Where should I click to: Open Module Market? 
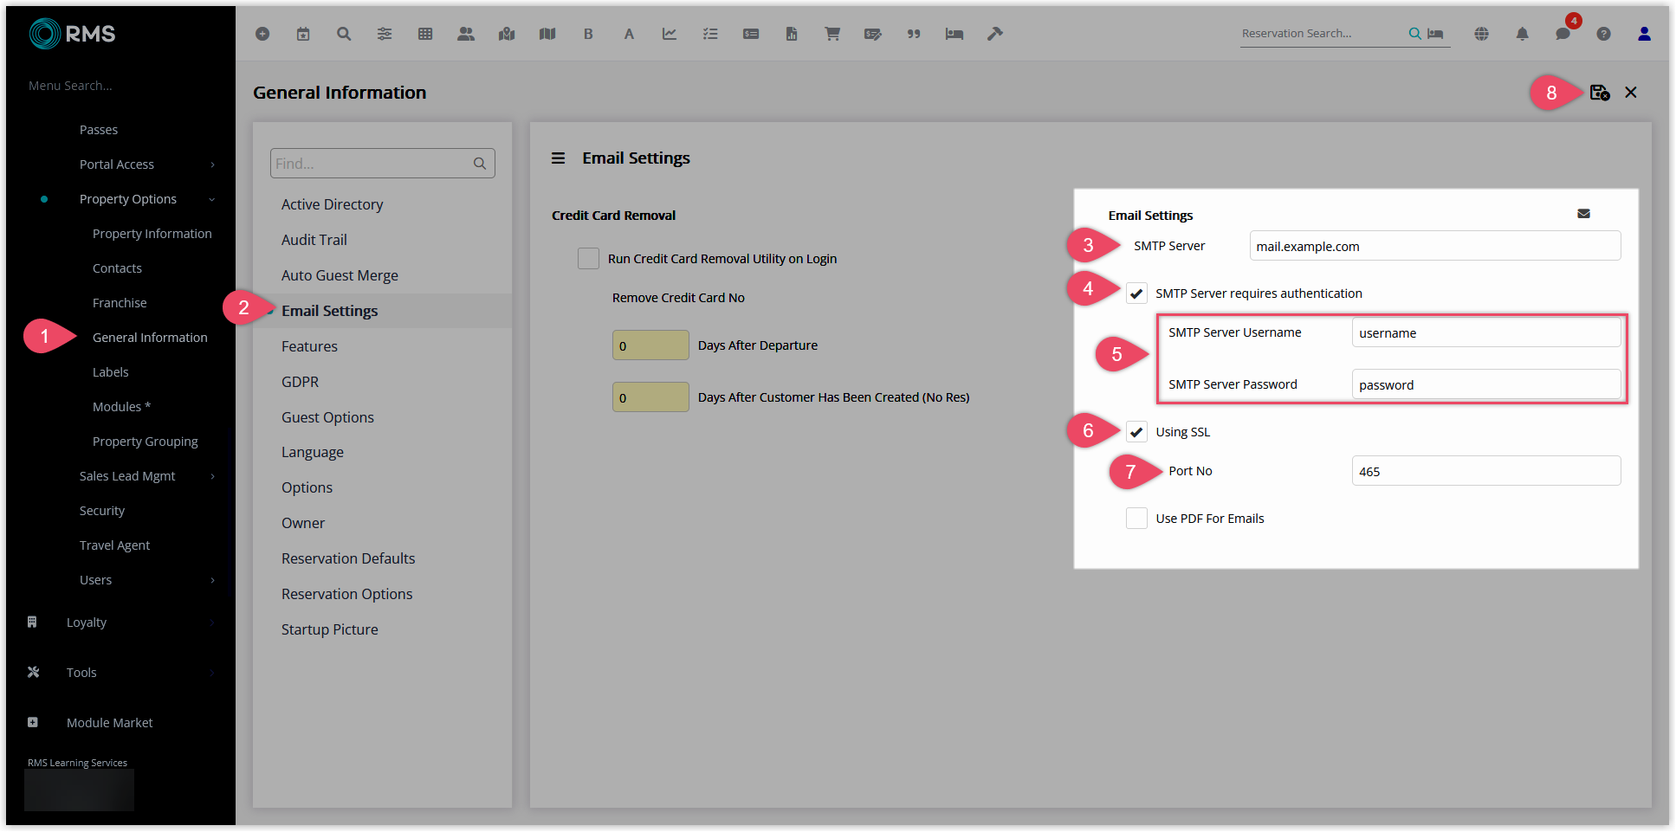click(109, 723)
